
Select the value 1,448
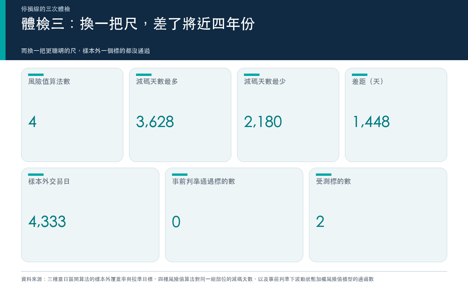tap(371, 122)
